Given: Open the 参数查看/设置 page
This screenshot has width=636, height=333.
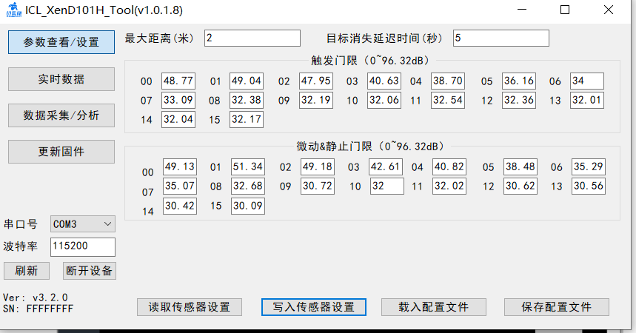Looking at the screenshot, I should pos(61,42).
